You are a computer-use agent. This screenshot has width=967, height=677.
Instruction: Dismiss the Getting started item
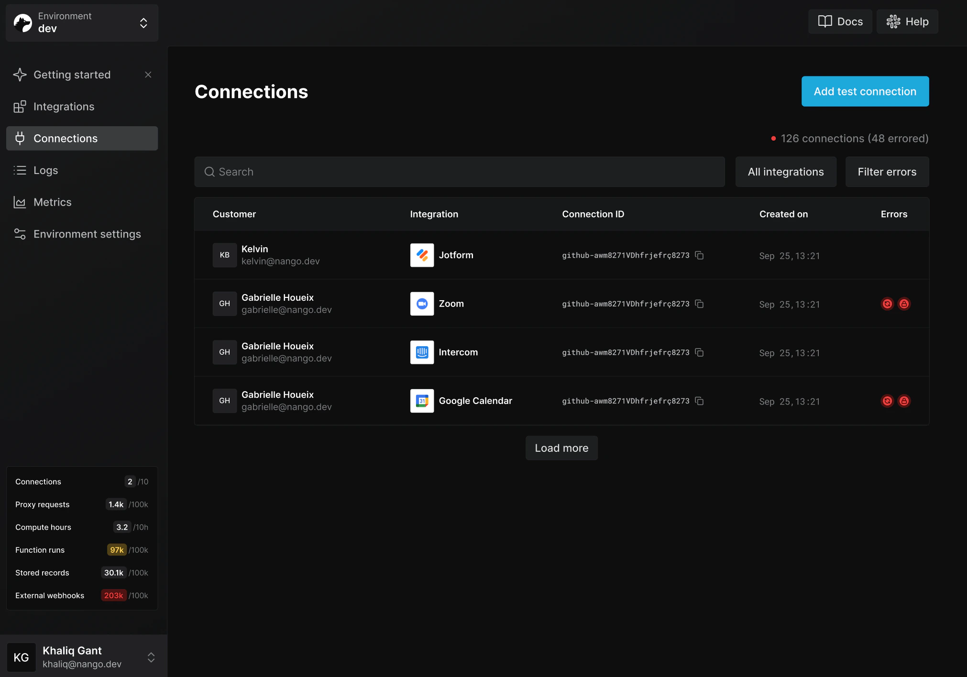coord(148,75)
